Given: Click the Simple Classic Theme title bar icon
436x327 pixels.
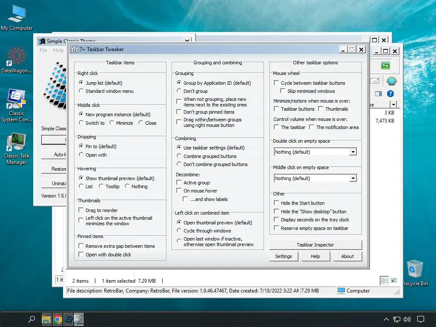Looking at the screenshot, I should click(42, 41).
